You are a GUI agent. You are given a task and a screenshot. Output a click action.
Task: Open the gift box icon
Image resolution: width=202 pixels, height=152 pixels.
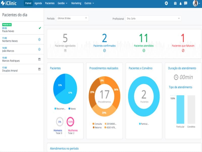point(175,3)
